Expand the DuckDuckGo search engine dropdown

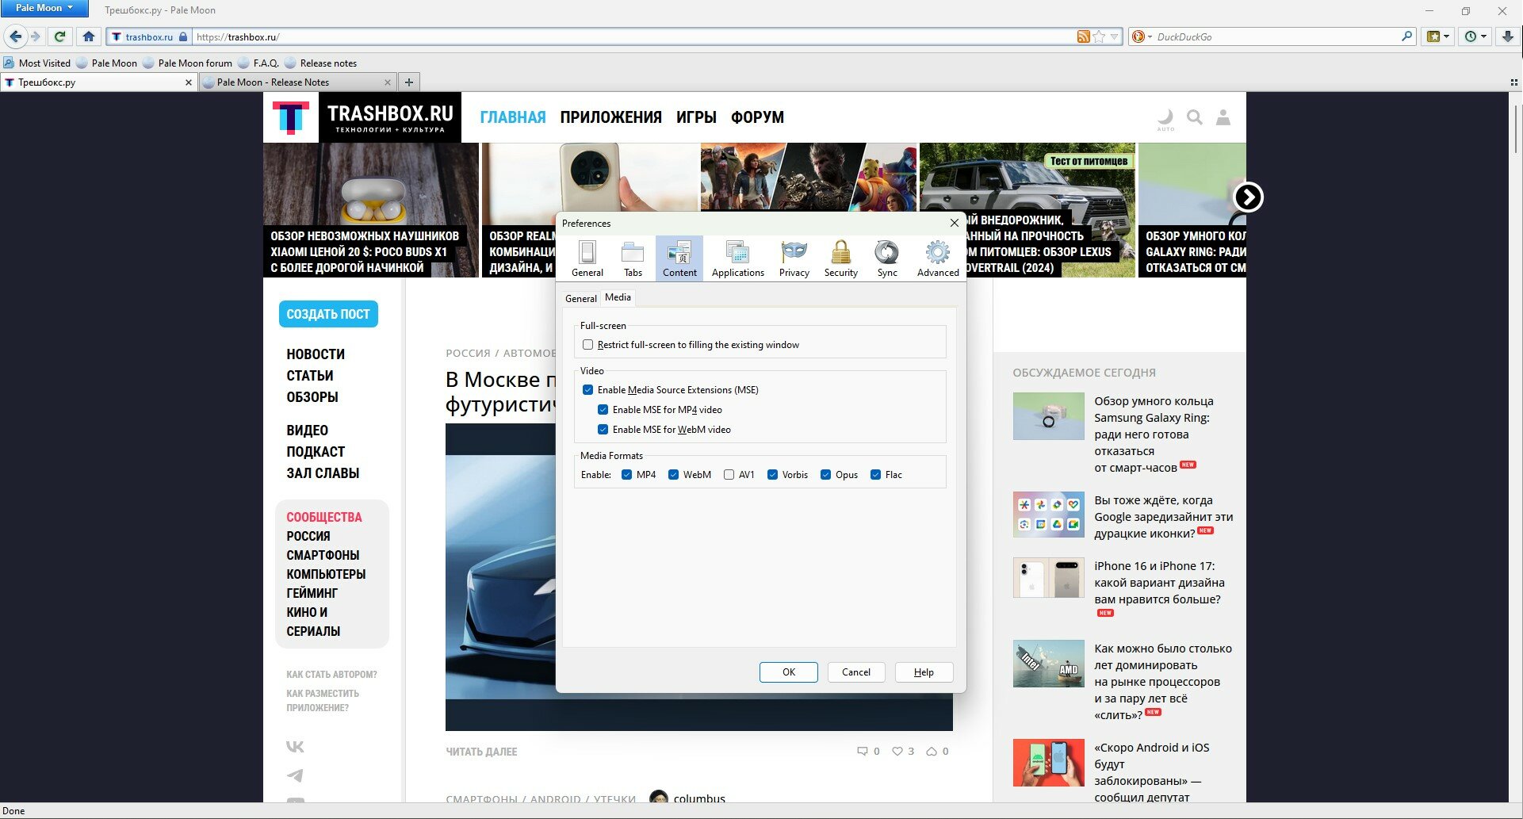click(x=1142, y=36)
